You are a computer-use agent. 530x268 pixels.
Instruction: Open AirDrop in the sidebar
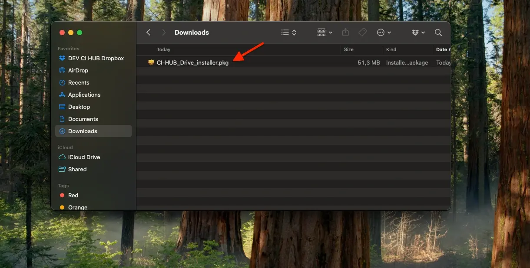point(93,70)
